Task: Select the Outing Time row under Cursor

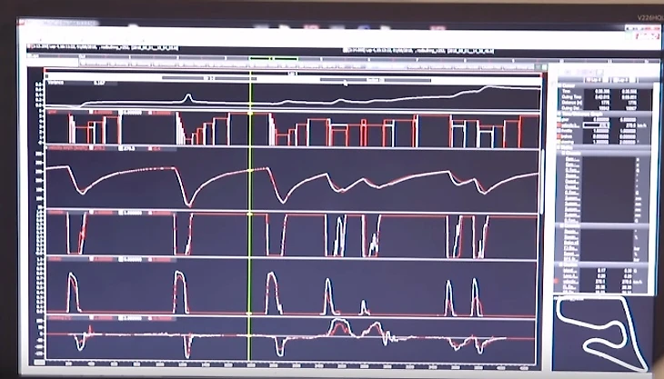Action: pos(606,97)
